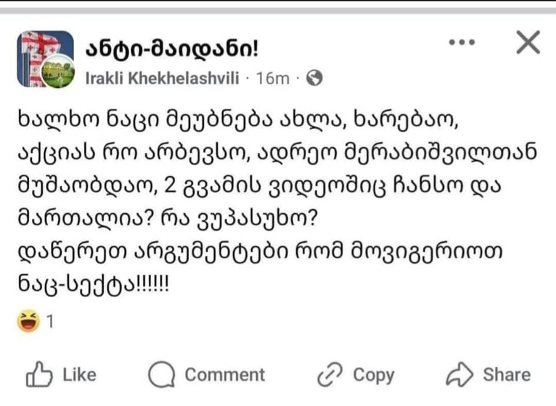
Task: Dismiss the post with the X button
Action: [x=527, y=43]
